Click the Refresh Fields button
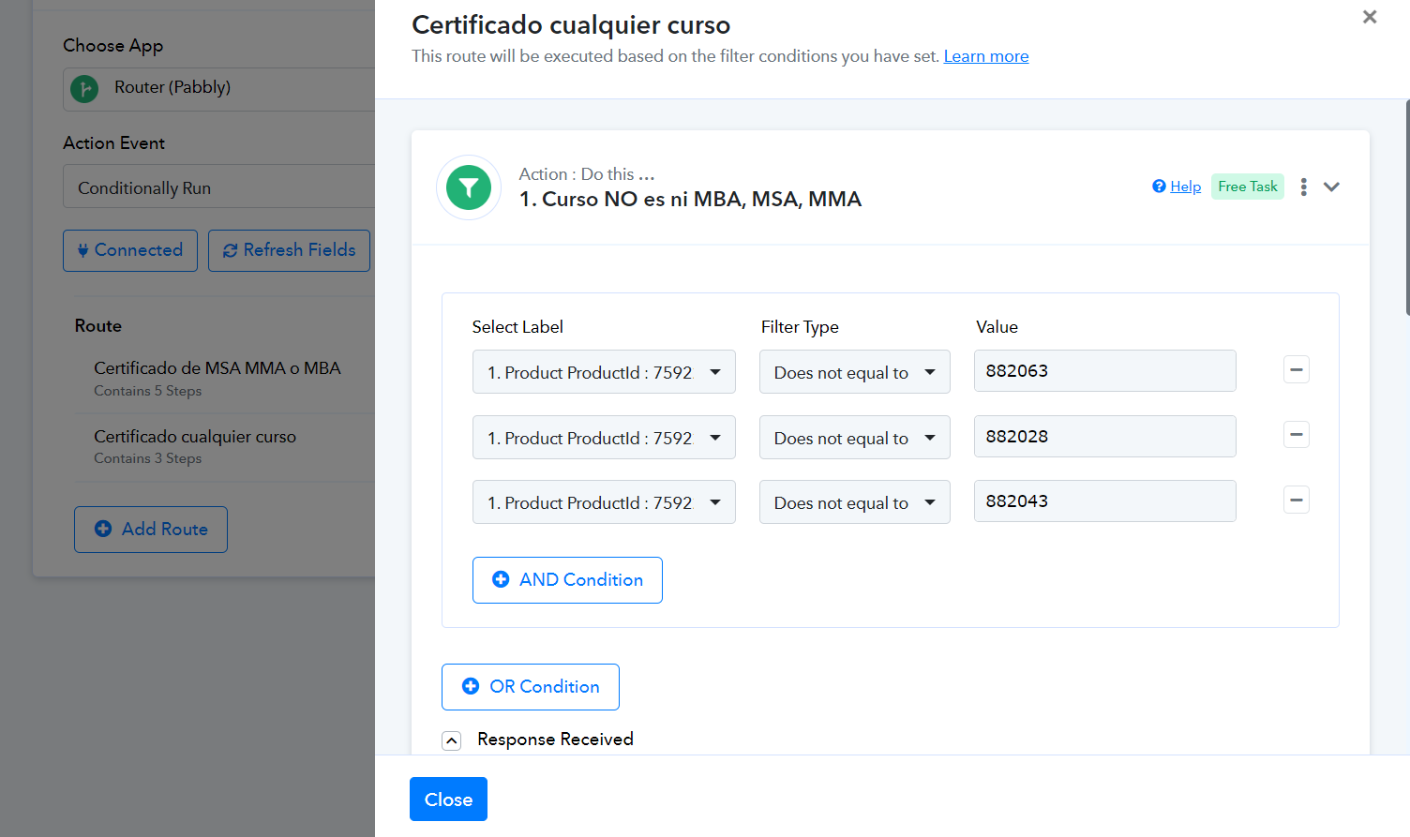 click(289, 250)
